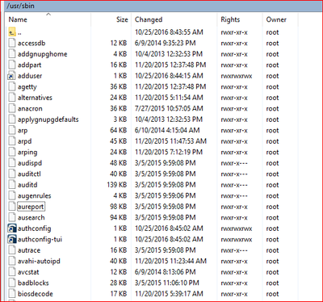Click the /usr/sbin path bar
This screenshot has height=302, width=323.
(x=161, y=6)
